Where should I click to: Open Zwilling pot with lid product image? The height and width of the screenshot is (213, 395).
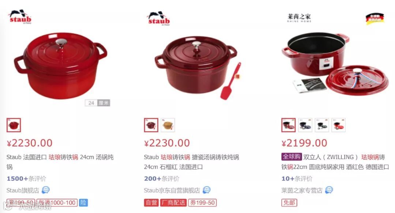coord(335,64)
